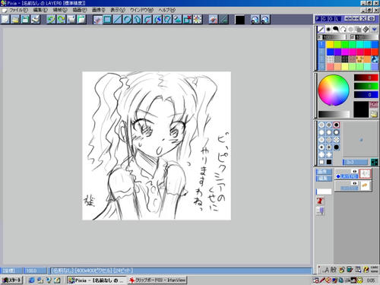
Task: Click the green undo arrow icon
Action: [x=51, y=20]
